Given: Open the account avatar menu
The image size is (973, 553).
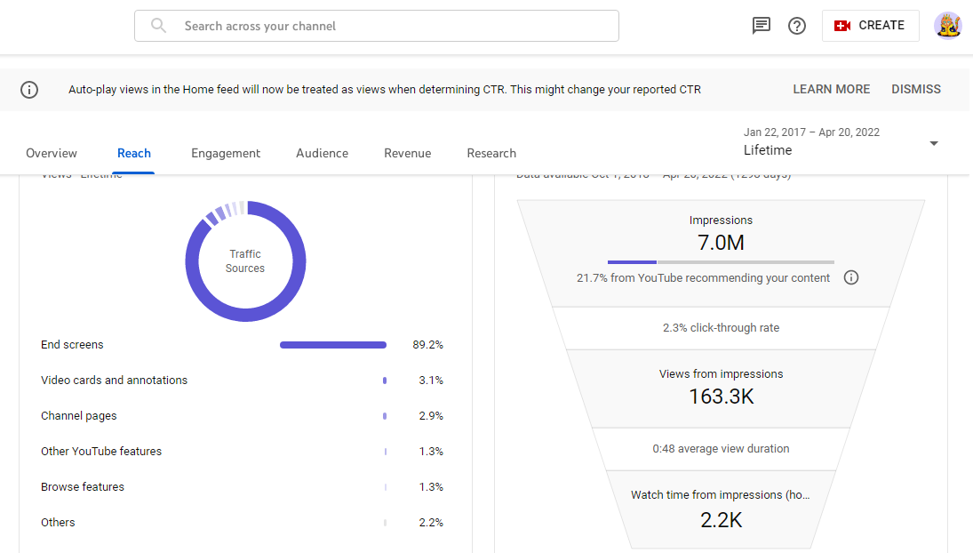Looking at the screenshot, I should 947,26.
